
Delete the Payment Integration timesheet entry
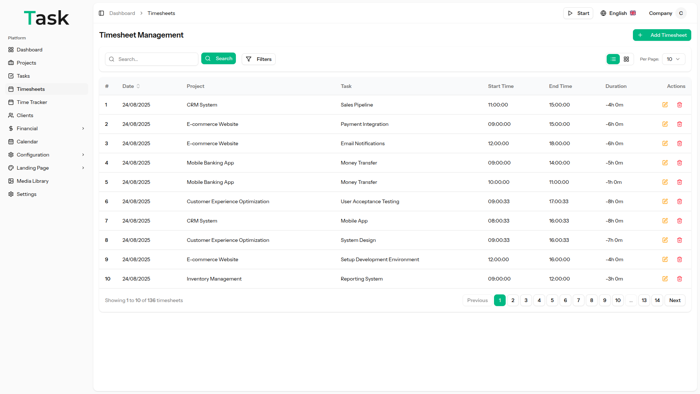point(680,124)
